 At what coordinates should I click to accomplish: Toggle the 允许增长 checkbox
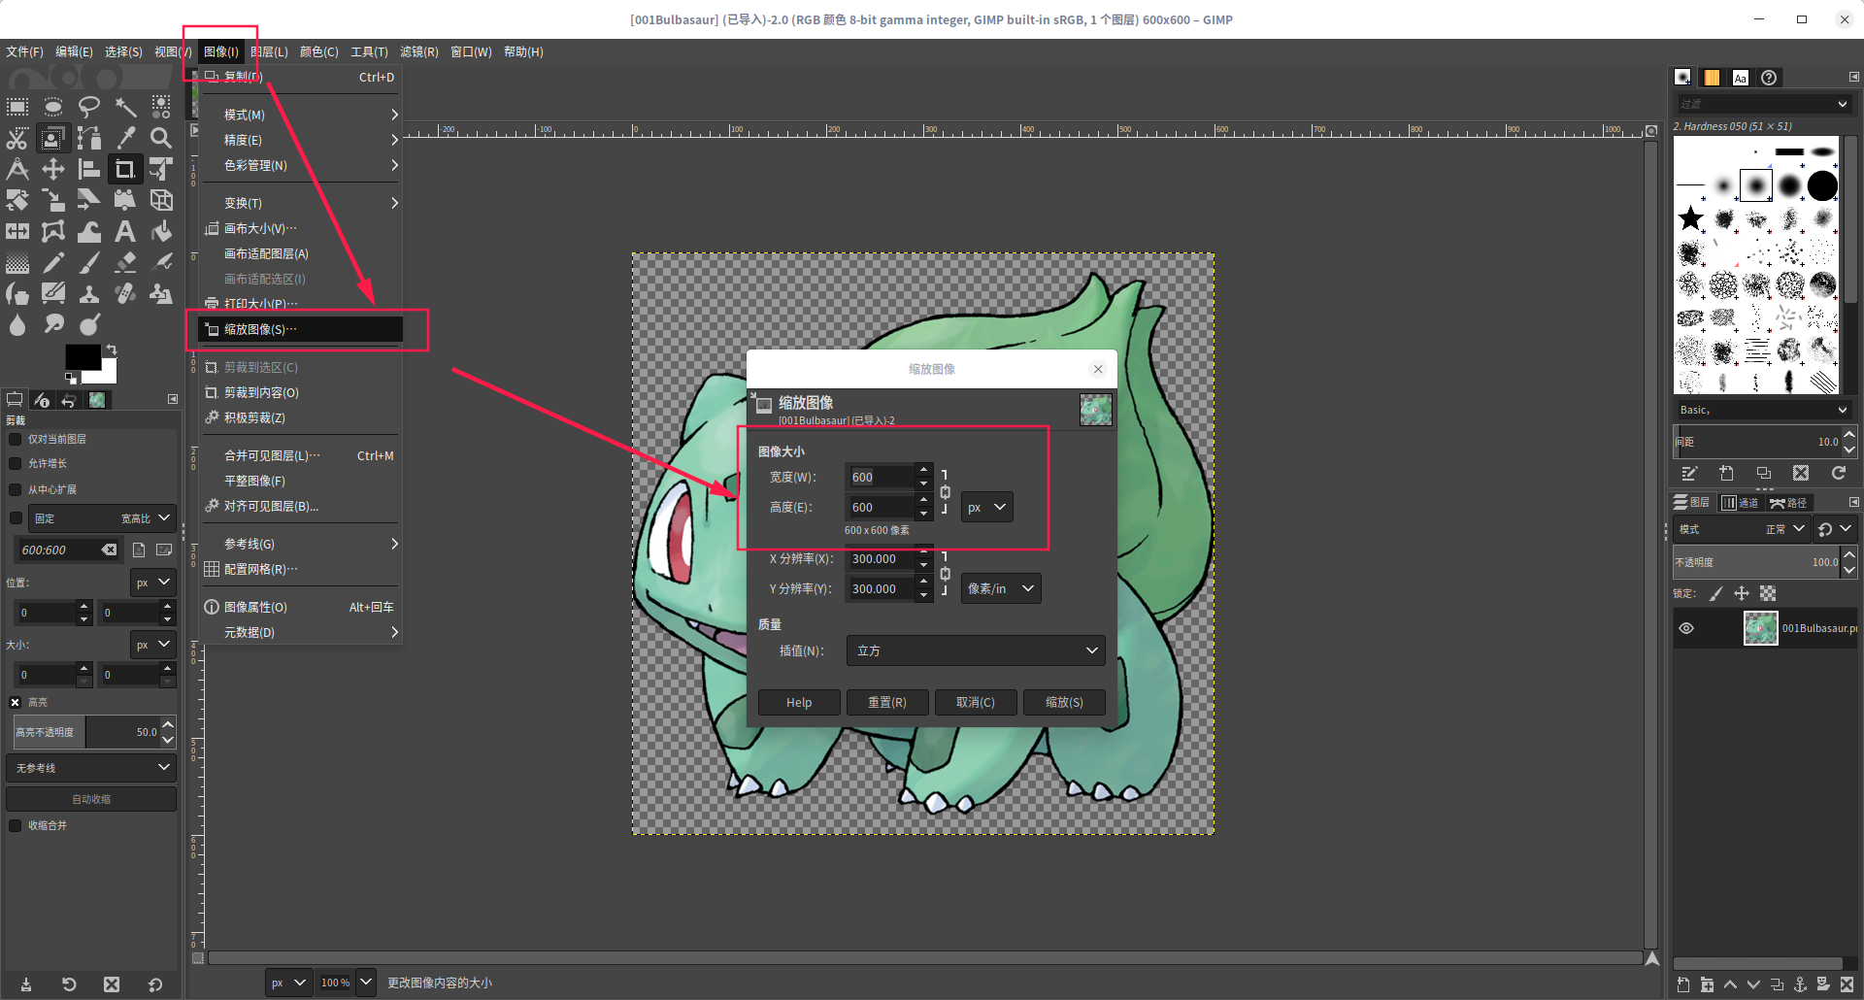click(15, 463)
